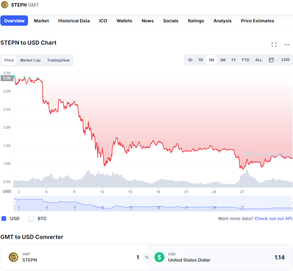Switch to the Overview tab
This screenshot has height=271, width=293.
pyautogui.click(x=14, y=21)
